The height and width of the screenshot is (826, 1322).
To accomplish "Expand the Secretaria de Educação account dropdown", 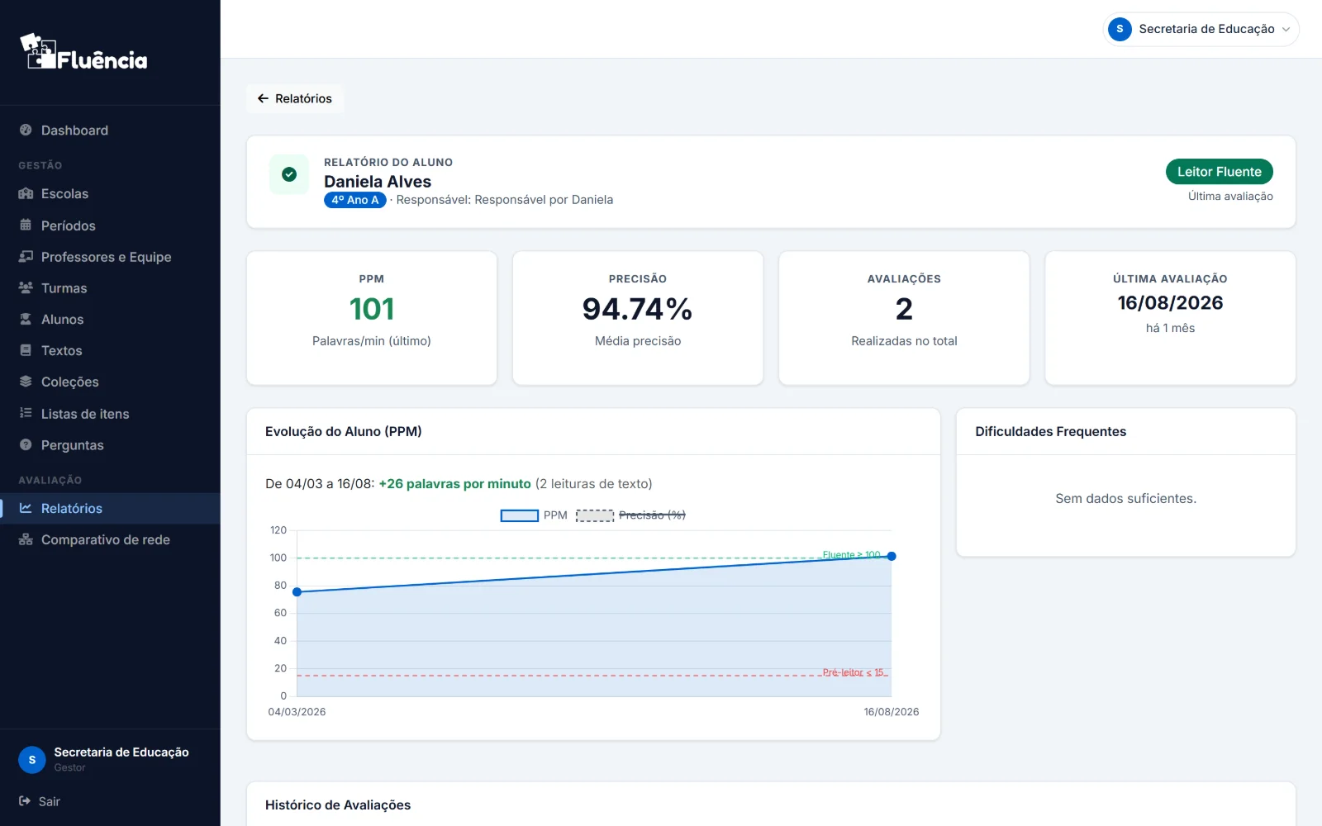I will [1201, 29].
